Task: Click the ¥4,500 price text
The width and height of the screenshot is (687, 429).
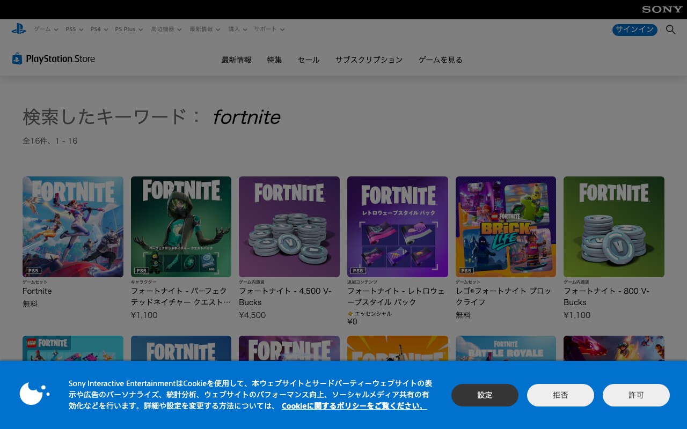Action: pos(252,315)
